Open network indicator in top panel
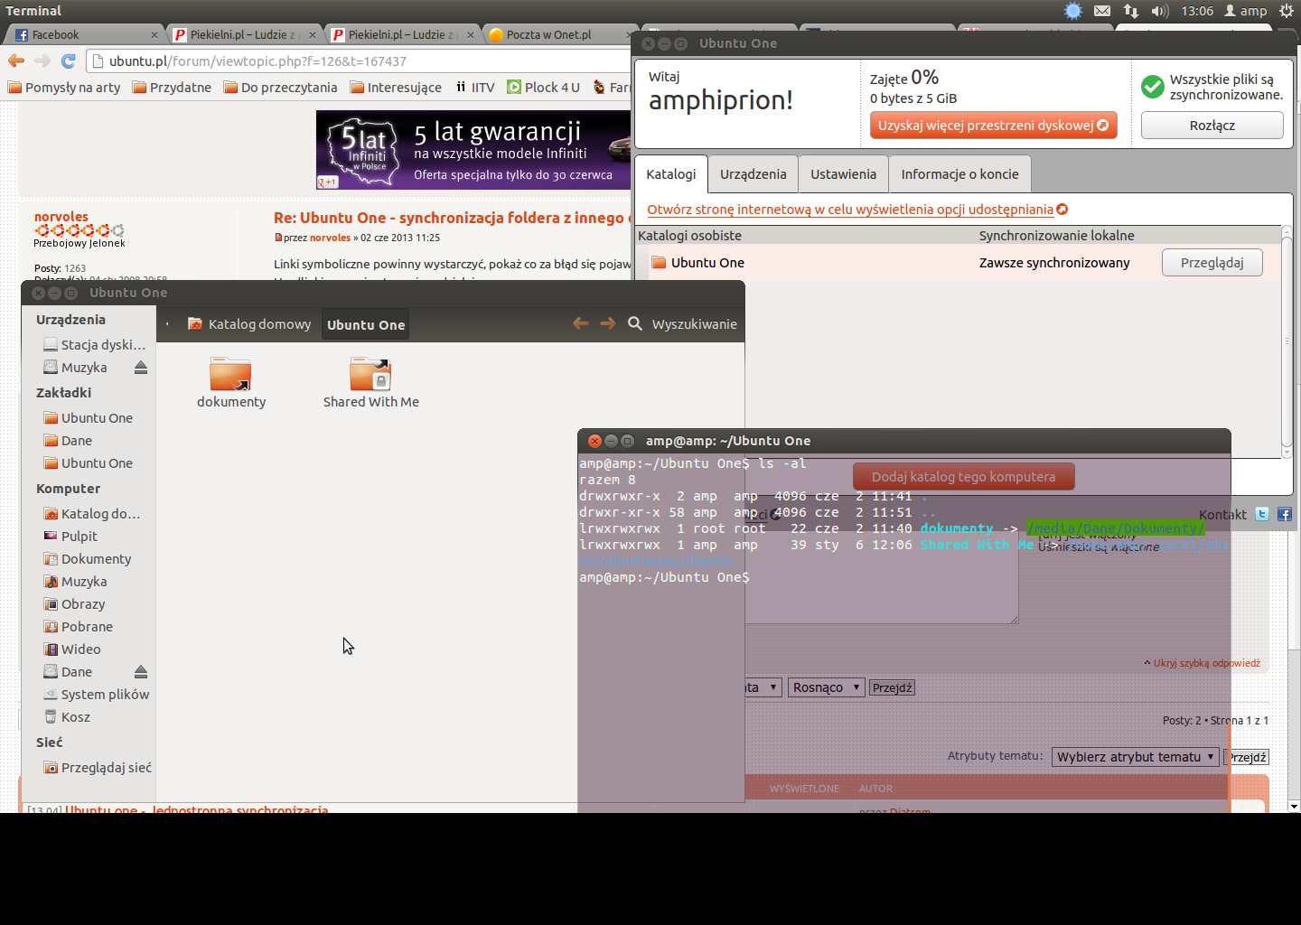 1131,11
